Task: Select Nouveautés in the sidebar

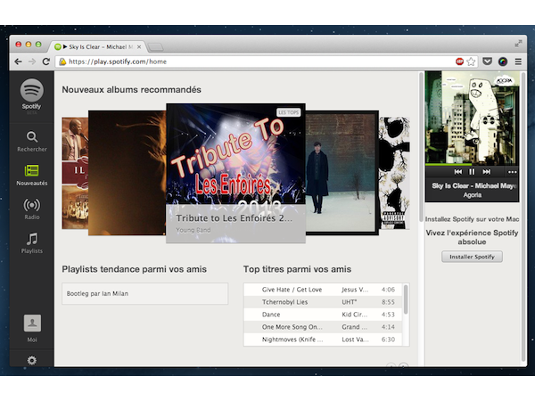Action: point(32,176)
